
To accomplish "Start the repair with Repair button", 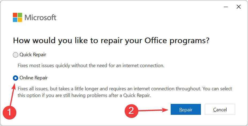I will (x=186, y=109).
